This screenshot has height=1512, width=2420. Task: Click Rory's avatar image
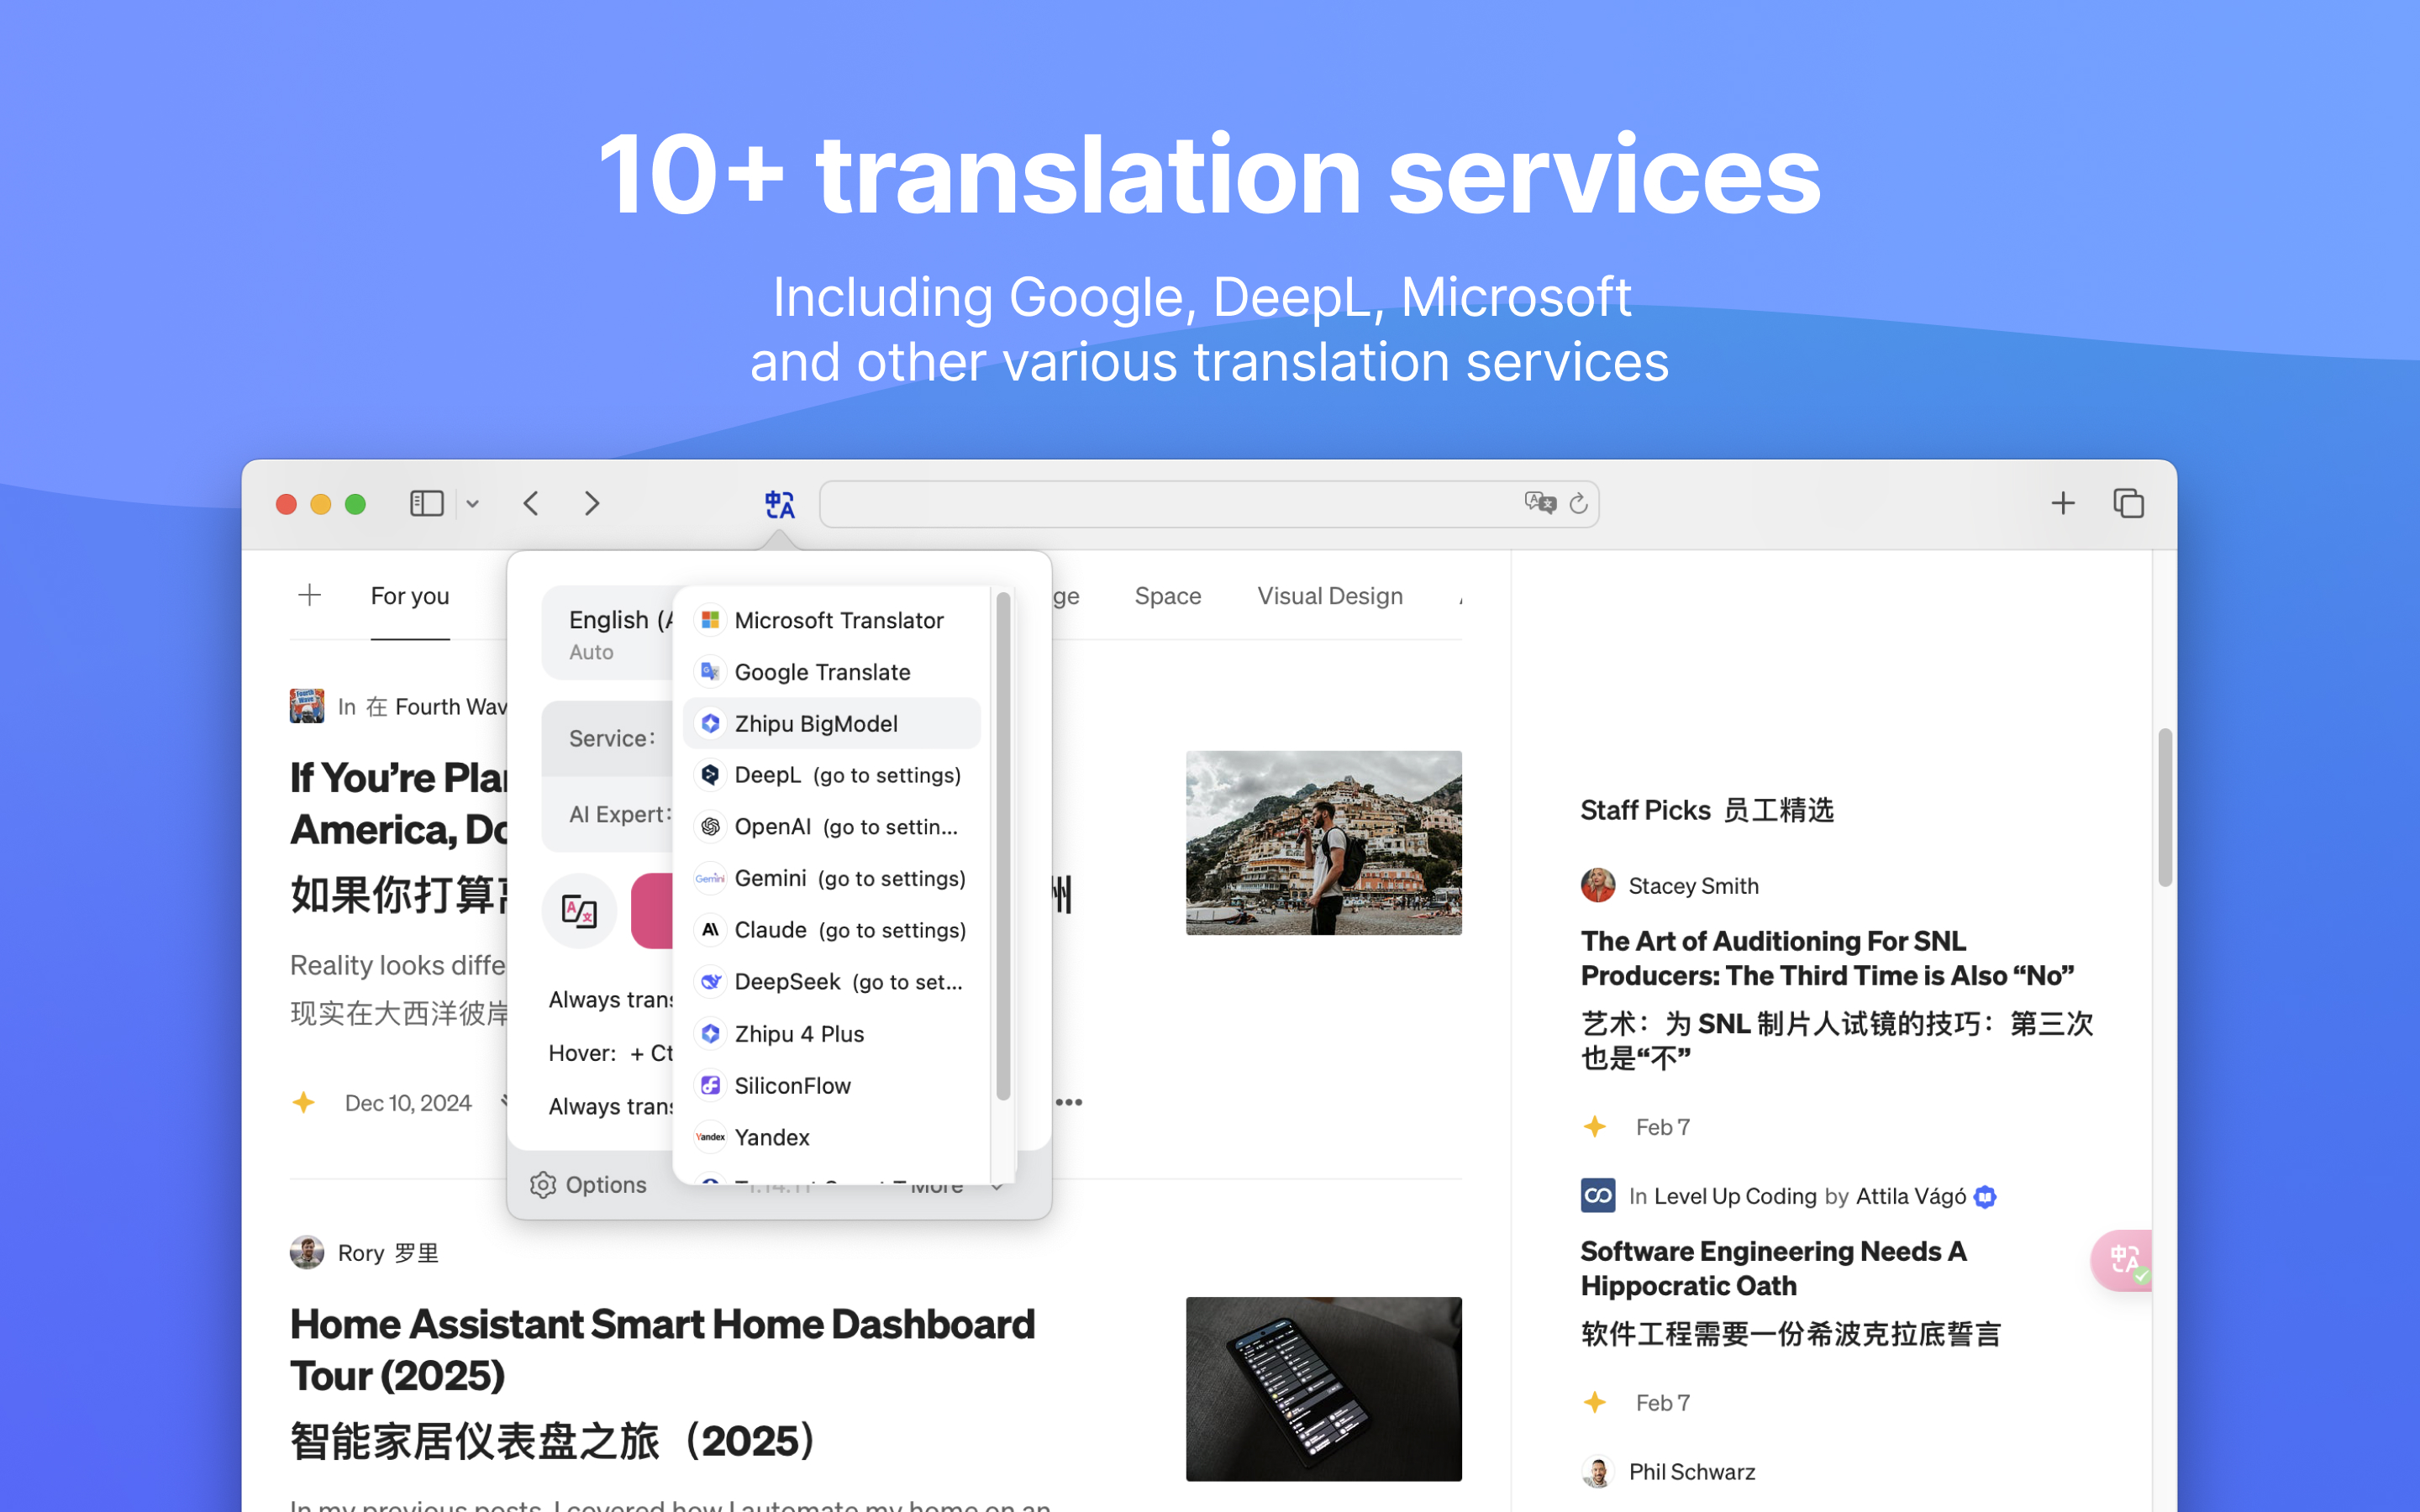(307, 1253)
